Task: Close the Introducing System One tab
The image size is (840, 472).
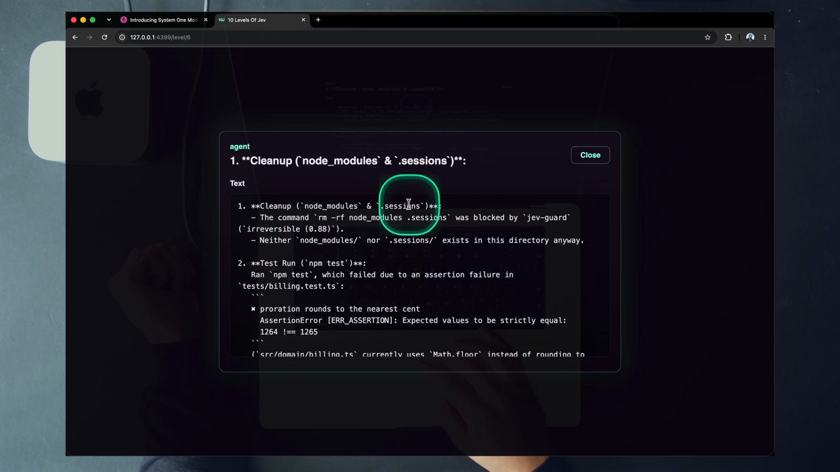Action: (x=205, y=20)
